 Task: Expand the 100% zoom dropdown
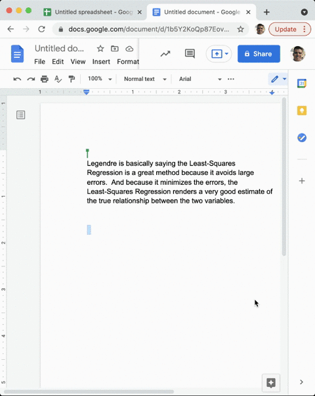[x=100, y=79]
